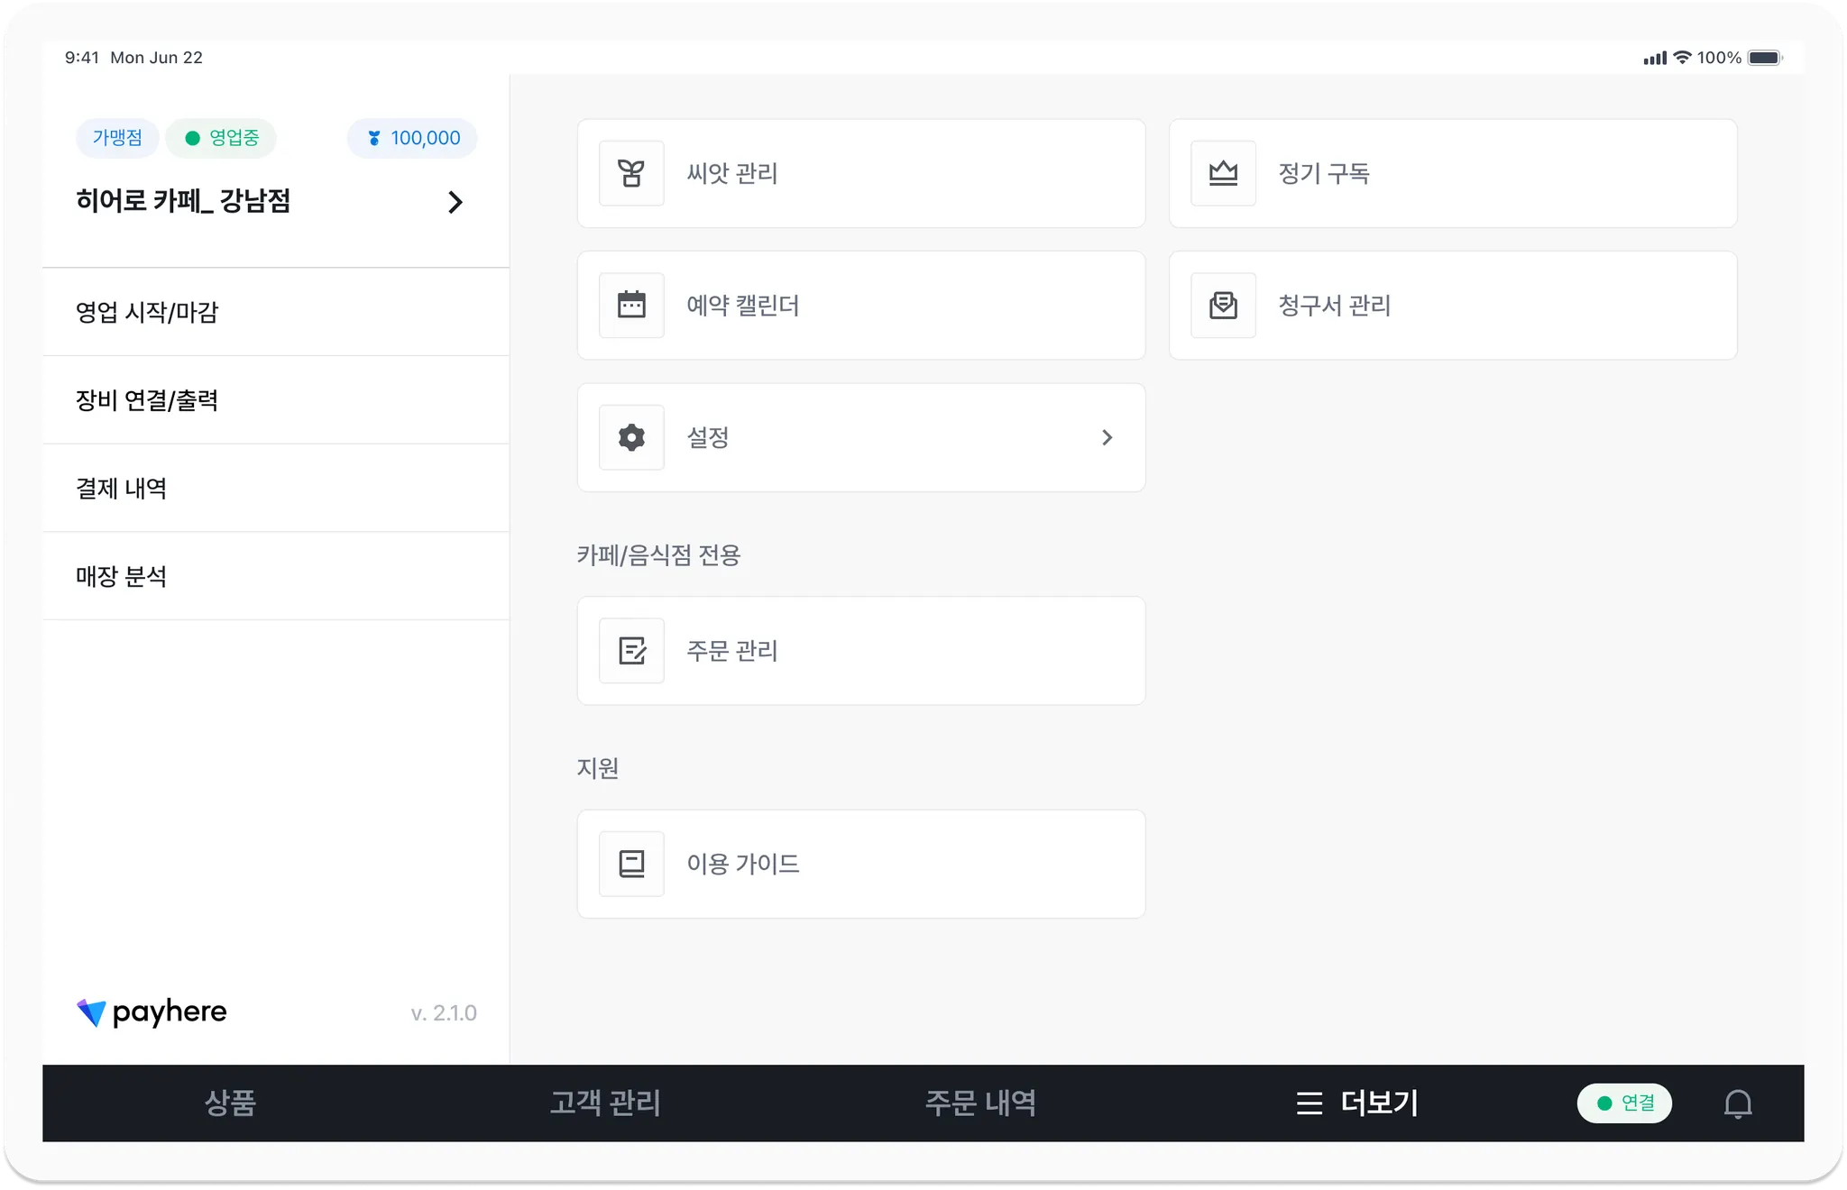This screenshot has height=1190, width=1847.
Task: Open the 예약 캘린더 calendar icon
Action: coord(631,306)
